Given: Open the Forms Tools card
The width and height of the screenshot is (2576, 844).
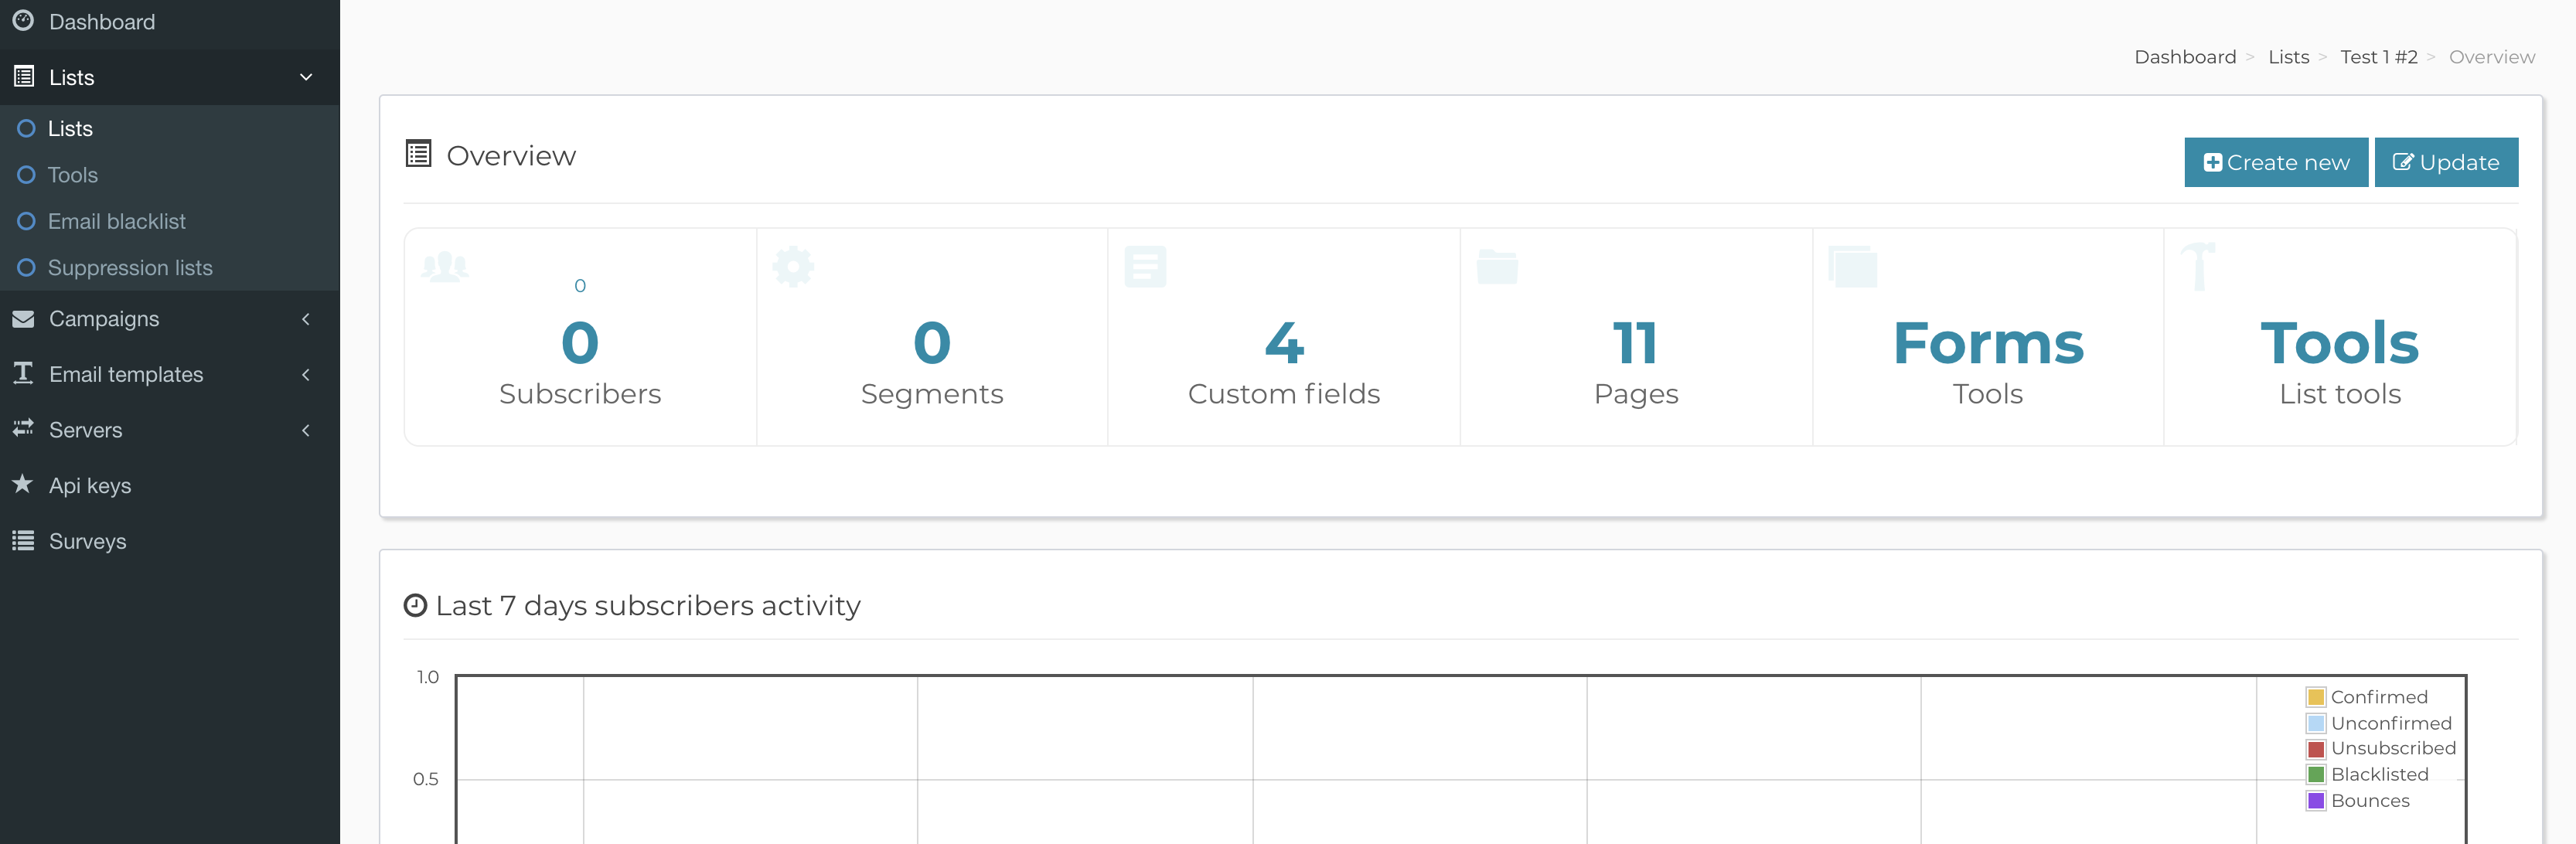Looking at the screenshot, I should click(1988, 337).
